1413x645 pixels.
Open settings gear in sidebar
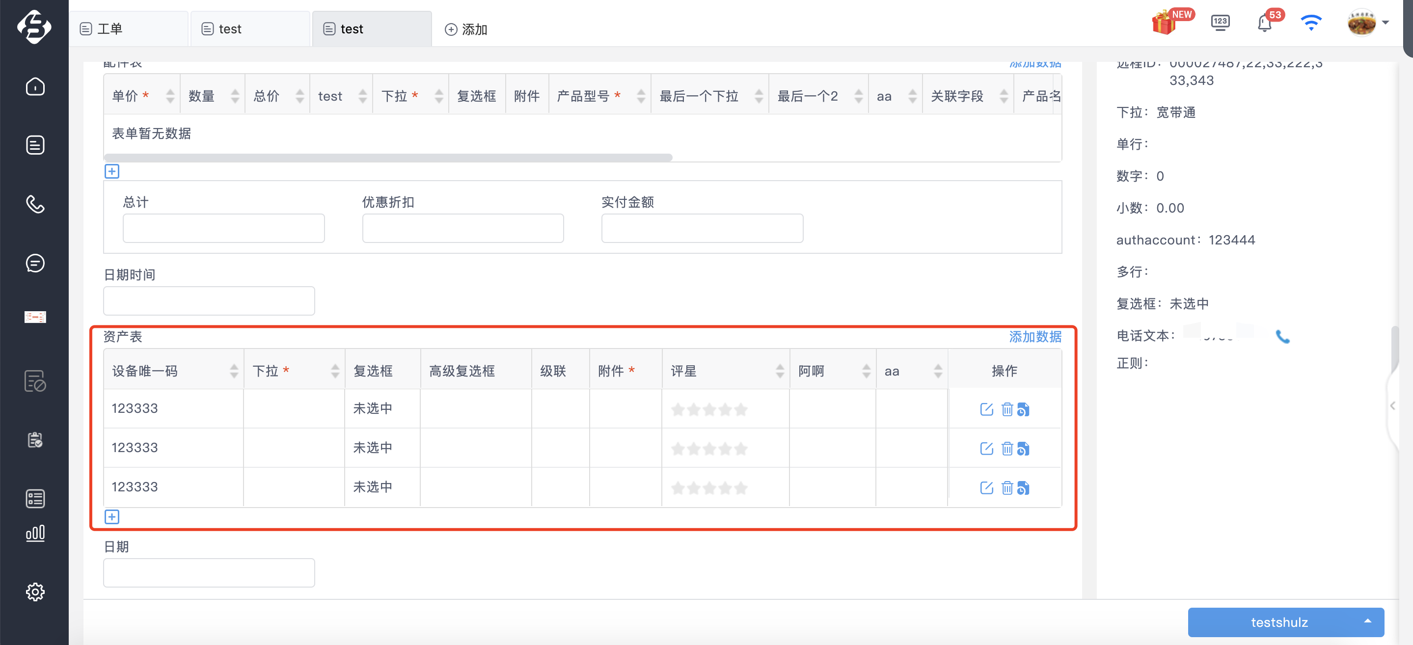35,591
